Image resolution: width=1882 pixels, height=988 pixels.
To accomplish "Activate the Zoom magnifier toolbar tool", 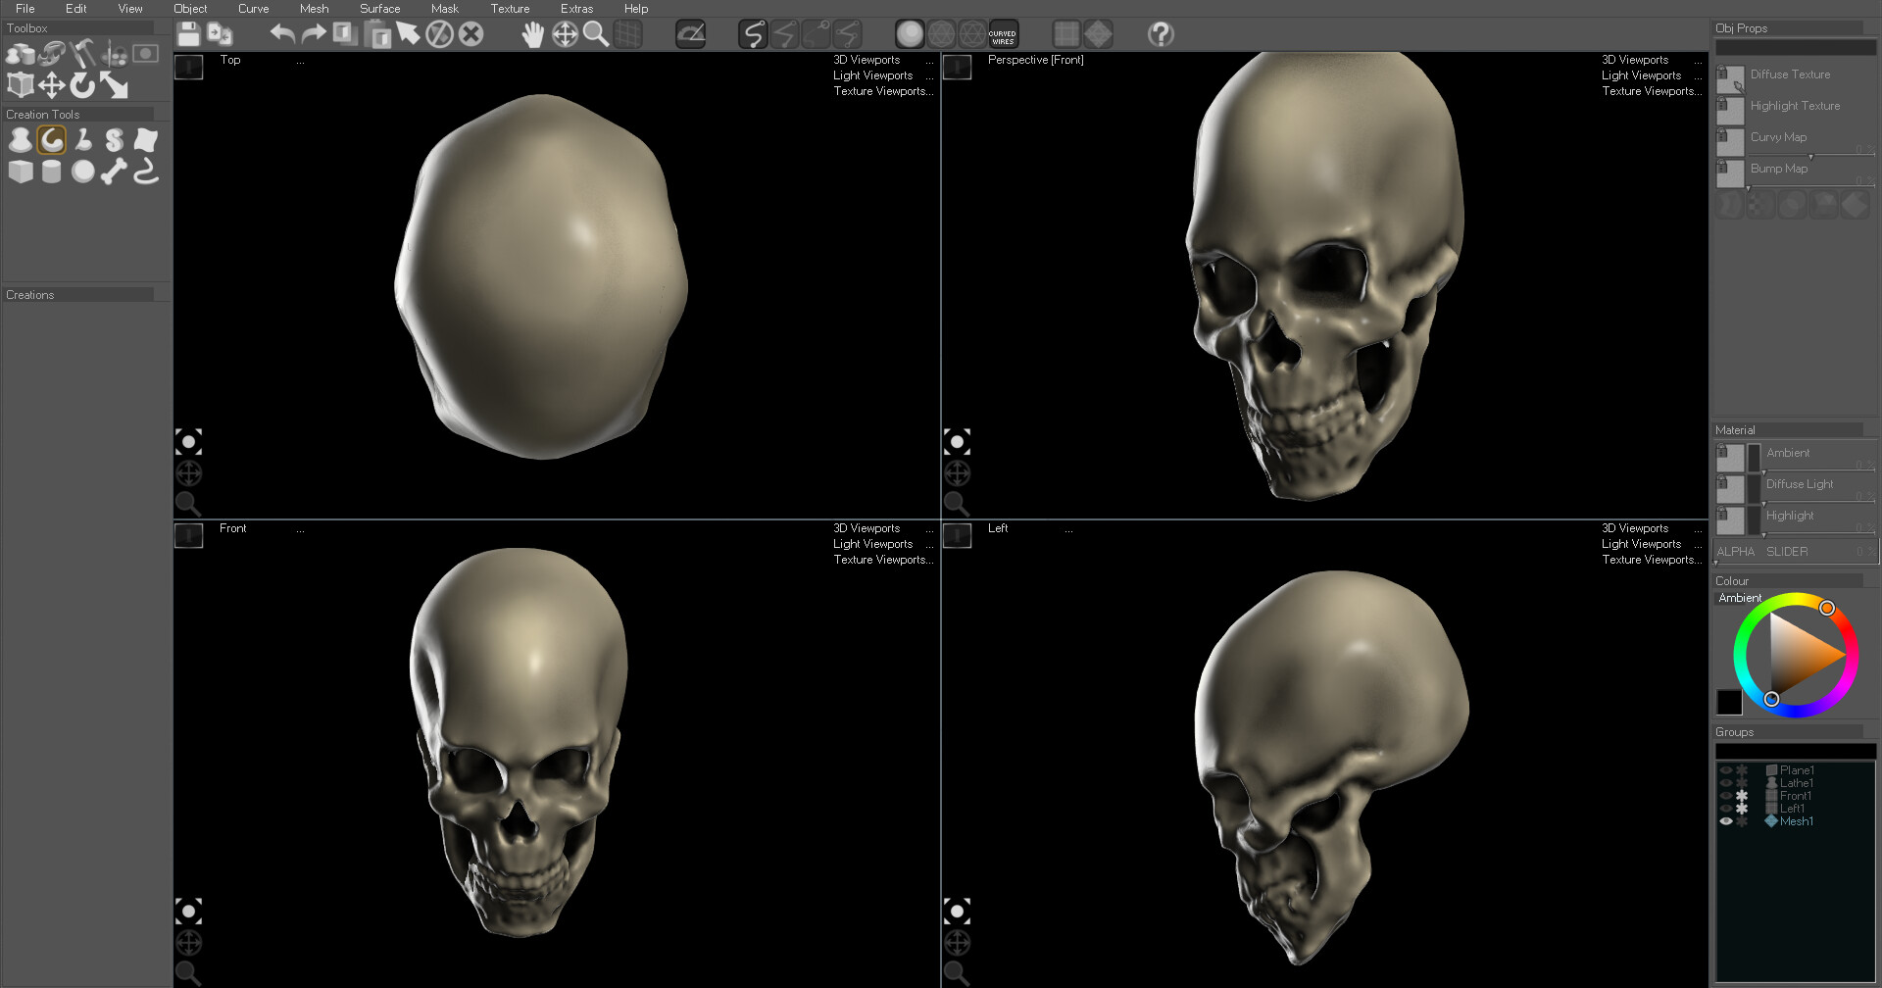I will tap(597, 33).
